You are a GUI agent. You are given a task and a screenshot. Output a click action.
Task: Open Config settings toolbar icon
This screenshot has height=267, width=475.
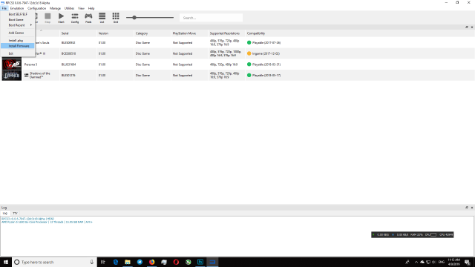75,18
